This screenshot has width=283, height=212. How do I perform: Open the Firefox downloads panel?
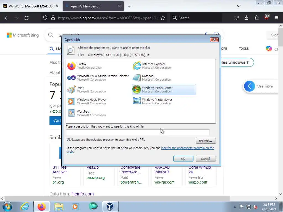click(x=246, y=18)
